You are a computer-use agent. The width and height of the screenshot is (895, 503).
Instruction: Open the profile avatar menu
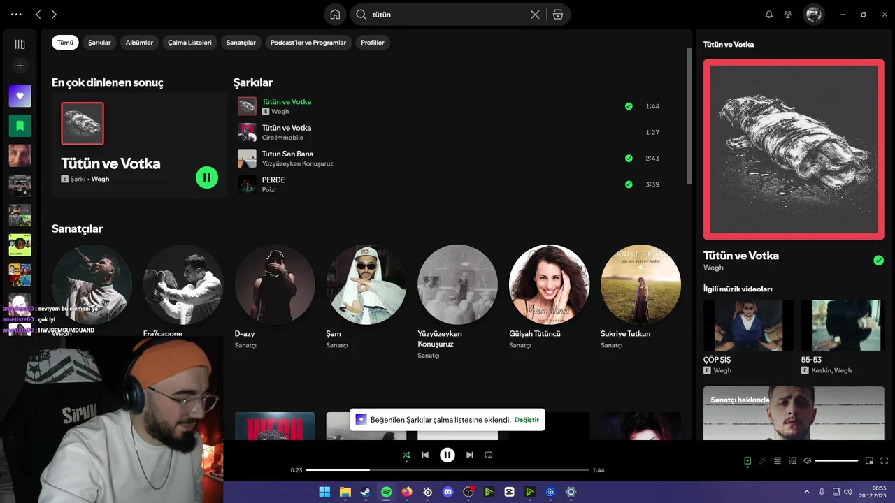pos(813,14)
